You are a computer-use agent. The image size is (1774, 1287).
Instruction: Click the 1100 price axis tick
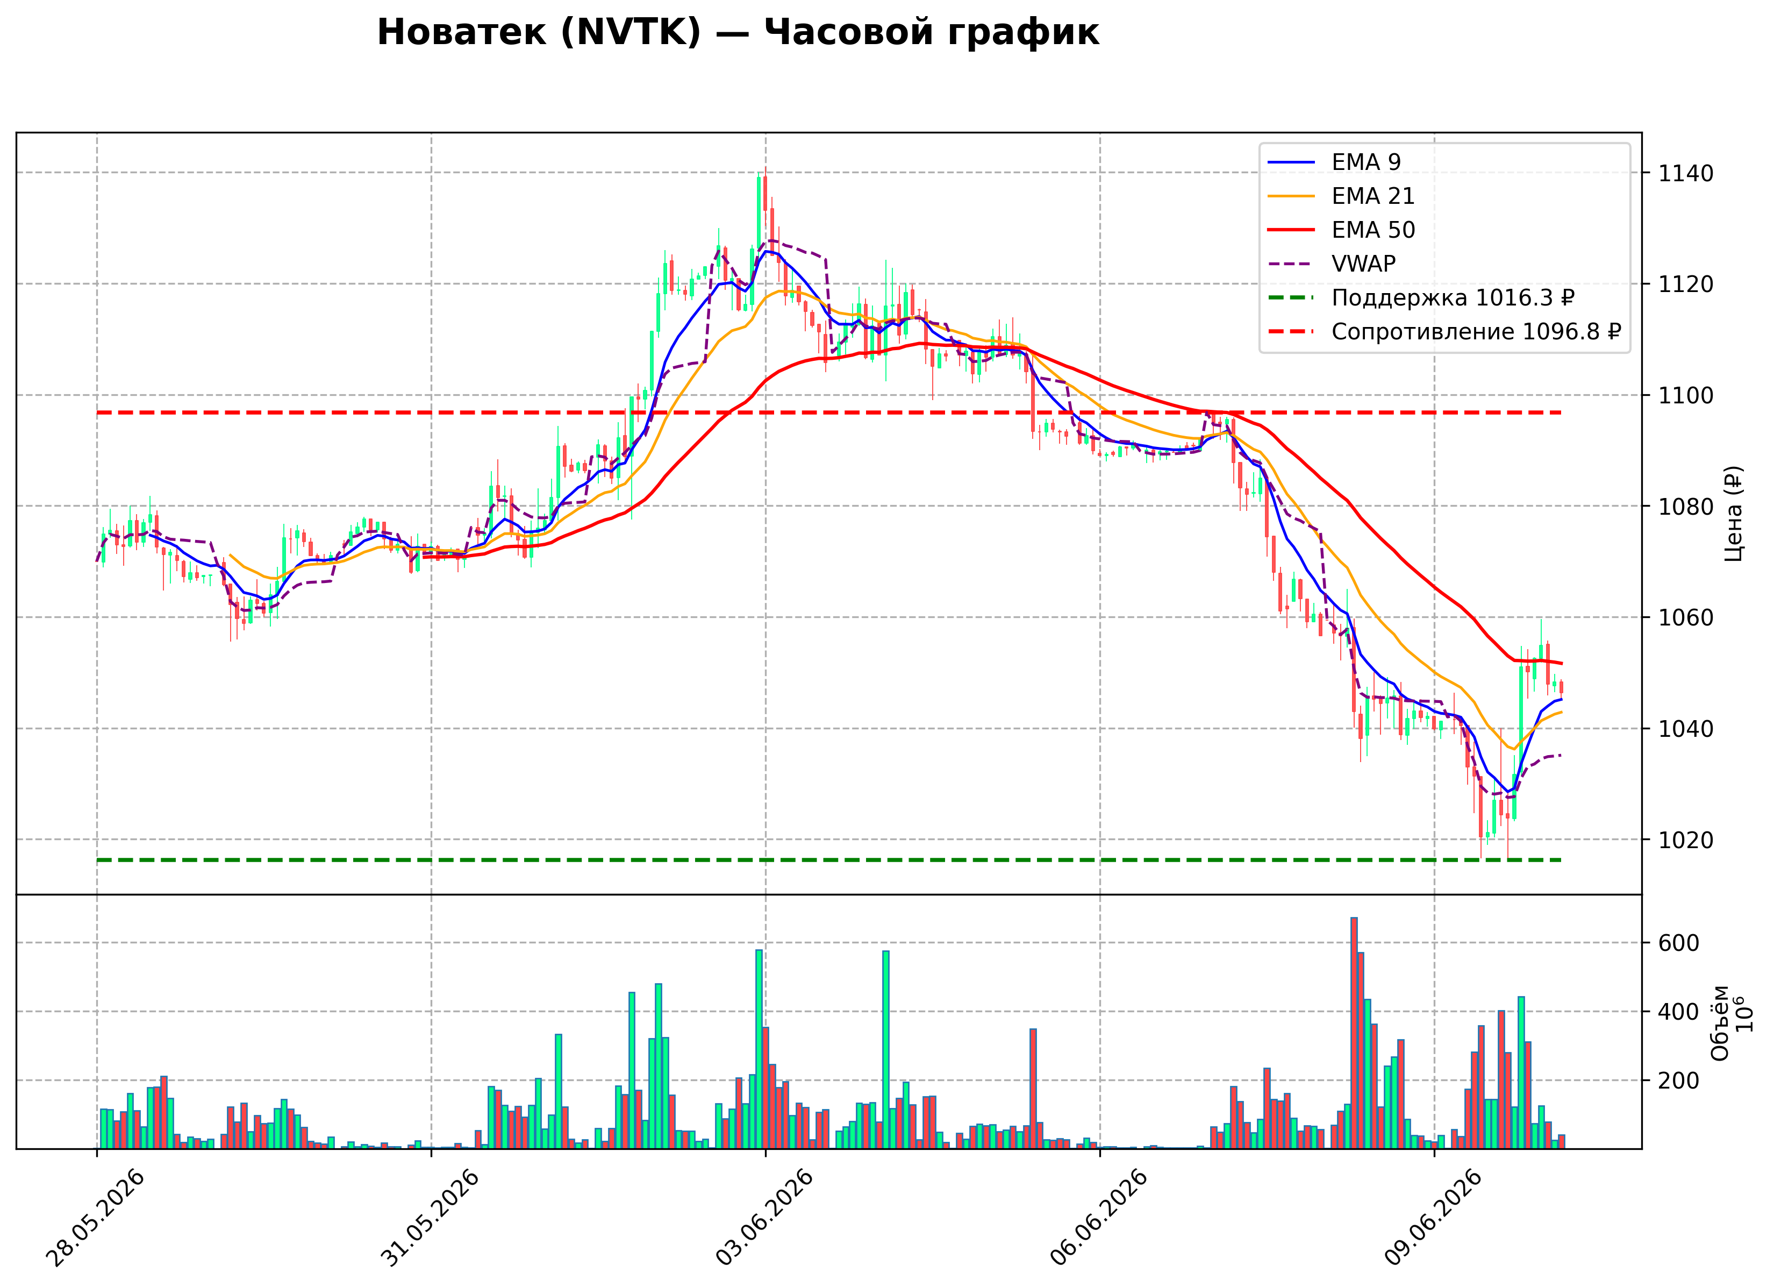click(1686, 395)
